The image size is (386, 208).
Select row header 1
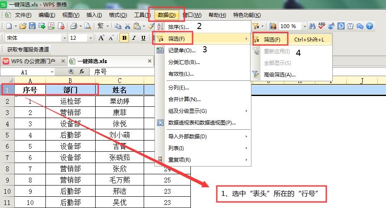click(x=7, y=90)
